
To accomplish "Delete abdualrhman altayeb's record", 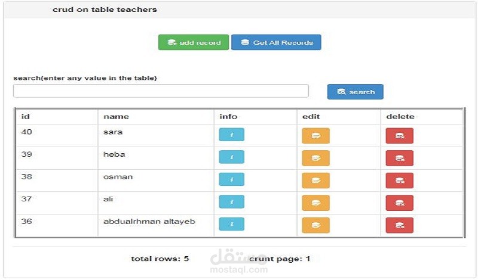I will click(x=399, y=225).
